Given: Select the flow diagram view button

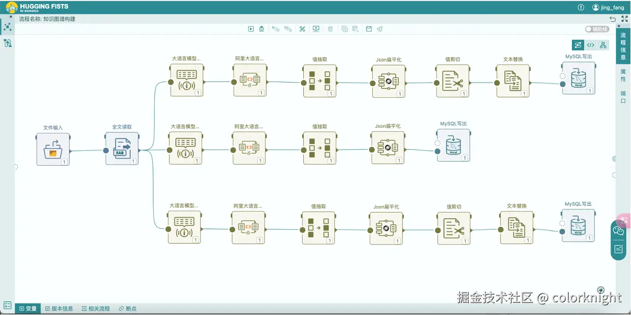Looking at the screenshot, I should (x=578, y=45).
